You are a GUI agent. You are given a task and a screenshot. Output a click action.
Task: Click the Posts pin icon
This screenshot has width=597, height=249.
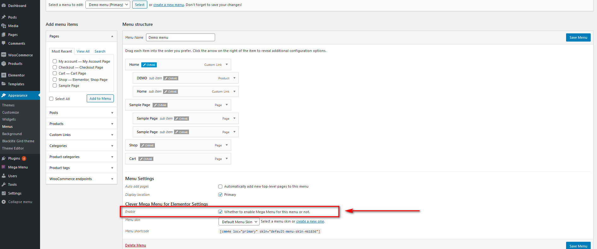(x=4, y=17)
